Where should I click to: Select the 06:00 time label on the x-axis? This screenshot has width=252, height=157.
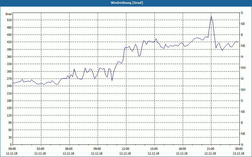[69, 149]
